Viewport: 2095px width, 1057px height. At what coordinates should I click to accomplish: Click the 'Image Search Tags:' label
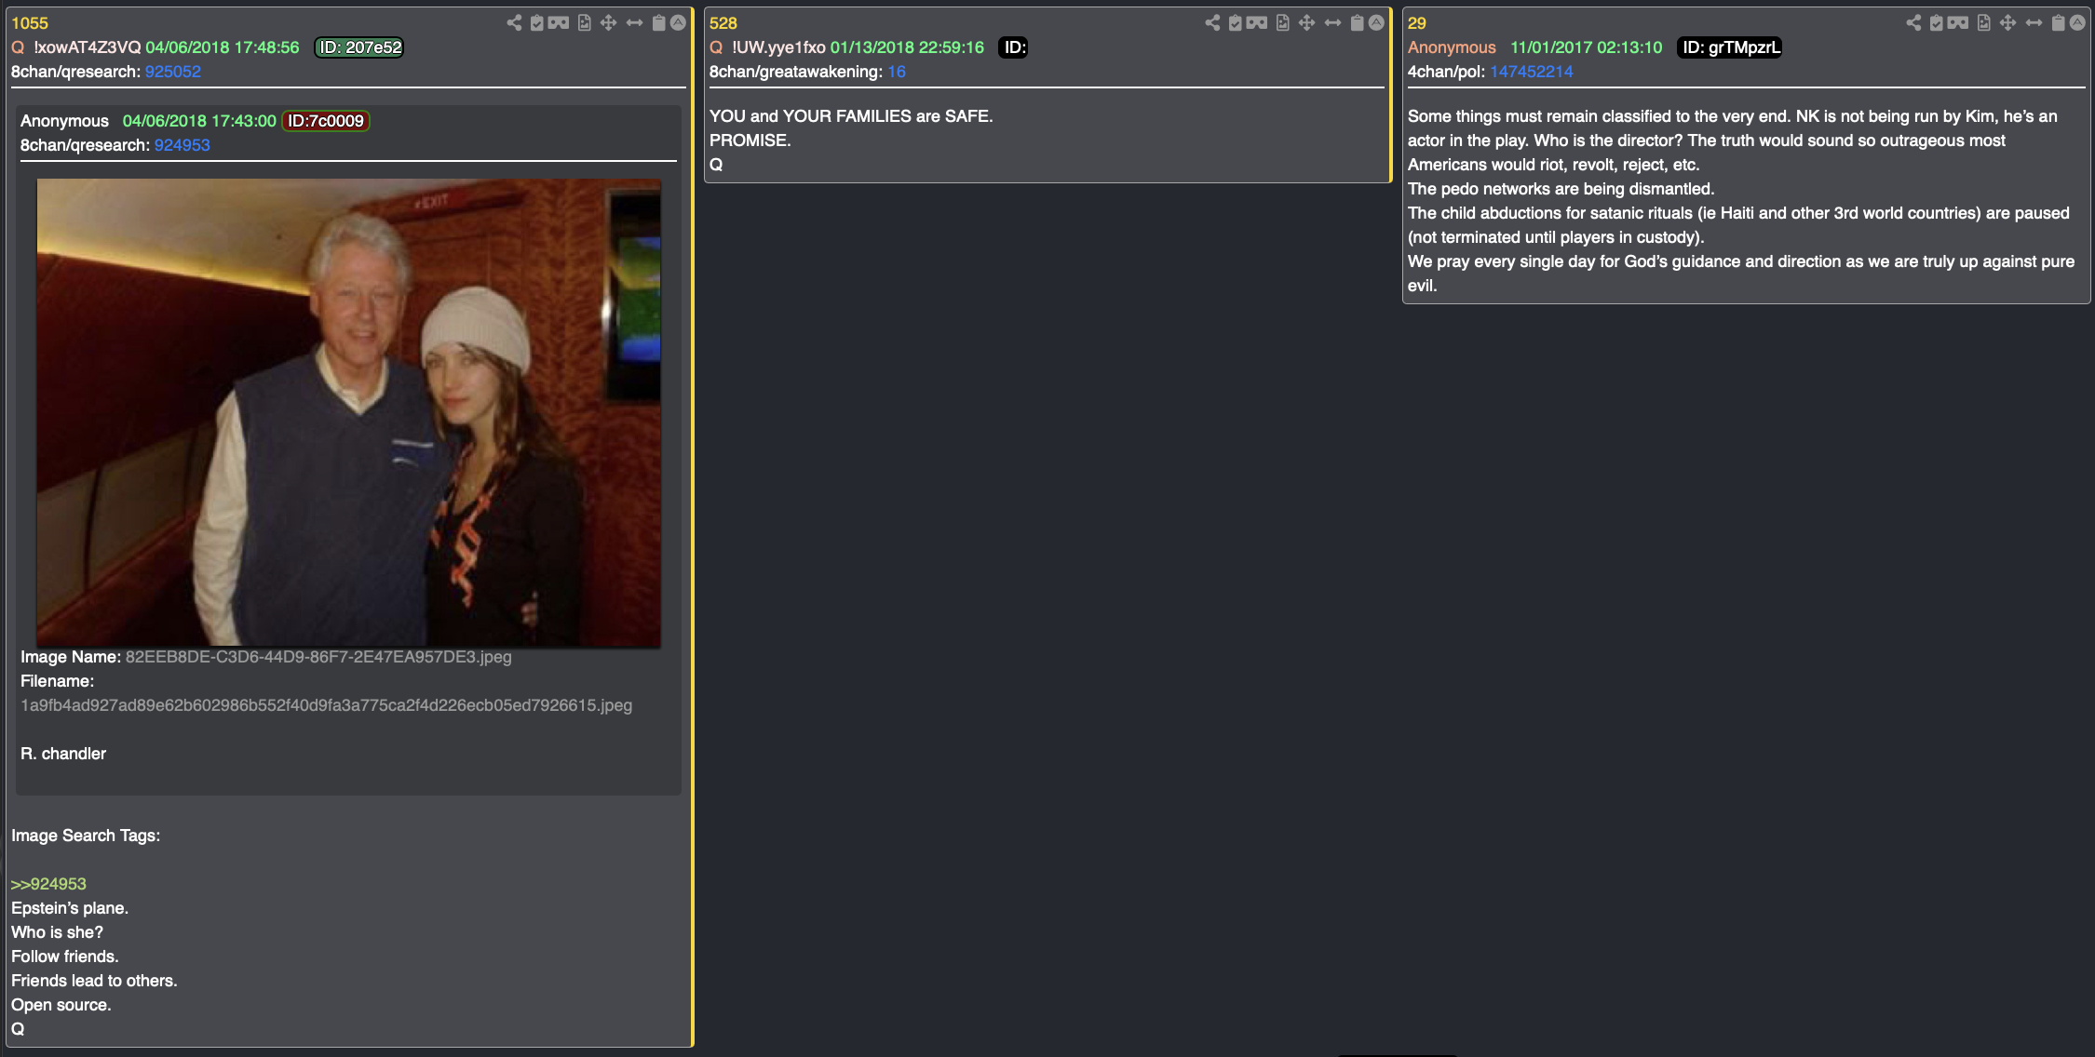click(86, 836)
